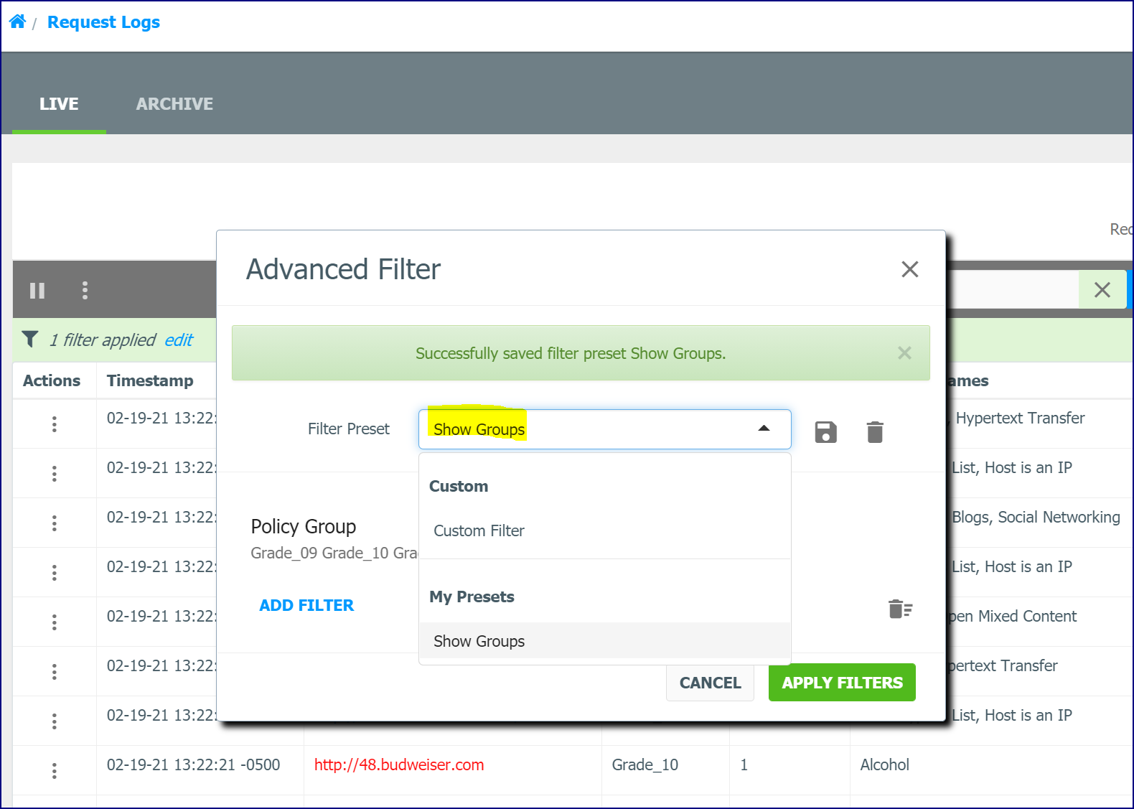Open the Request Logs breadcrumb link
1134x809 pixels.
pyautogui.click(x=103, y=22)
